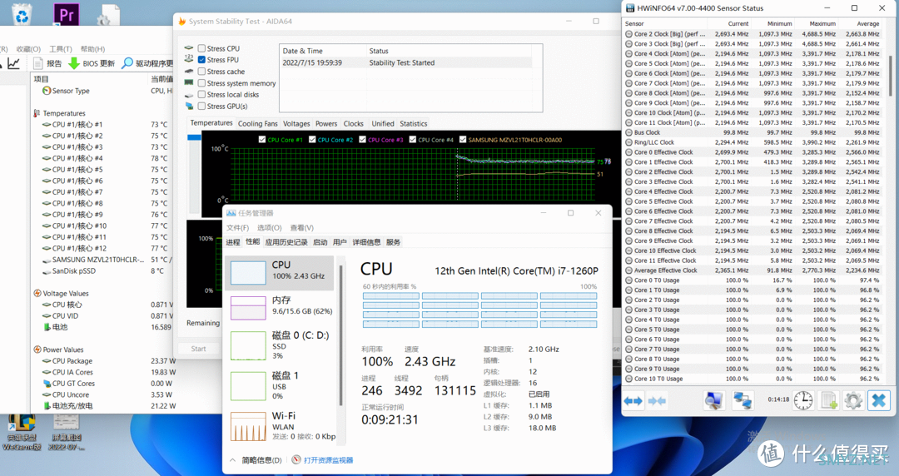899x476 pixels.
Task: Click the HWiNFO vertical scrollbar
Action: tap(890, 75)
